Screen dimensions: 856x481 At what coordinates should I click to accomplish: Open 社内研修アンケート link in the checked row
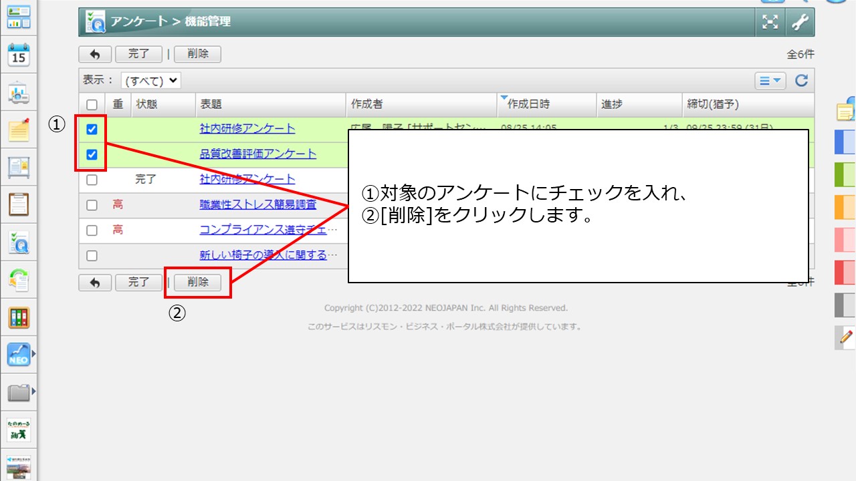(247, 129)
